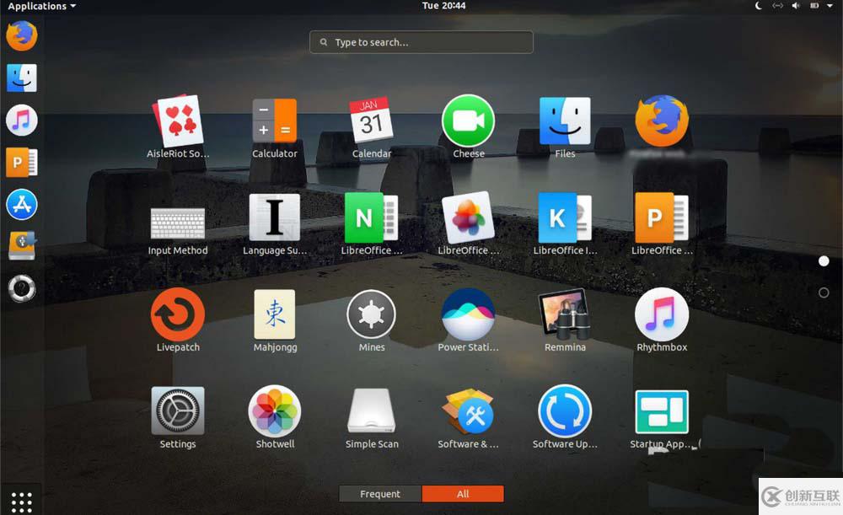
Task: Select the first app page indicator dot
Action: pos(824,261)
